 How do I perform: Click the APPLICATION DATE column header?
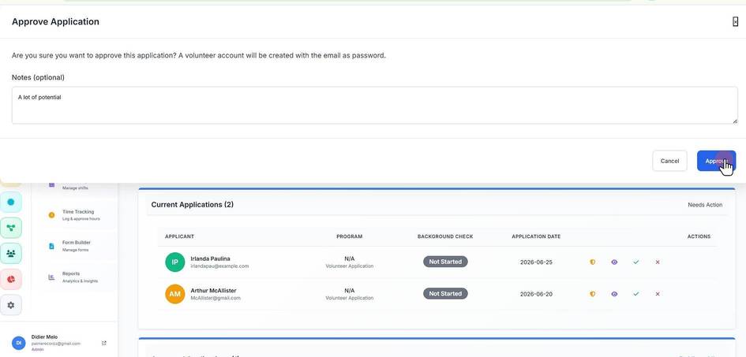(x=536, y=236)
